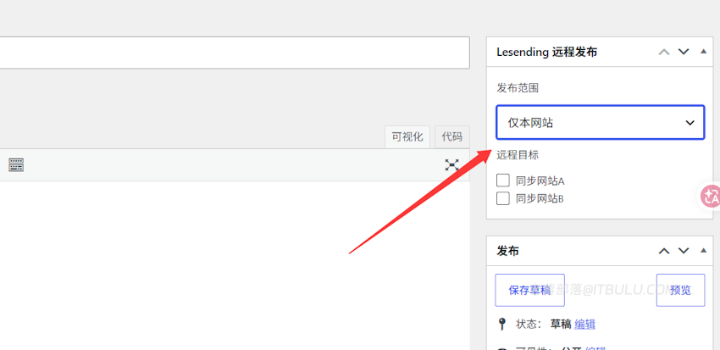This screenshot has width=720, height=350.
Task: Switch to the 代码 editor tab
Action: pos(452,137)
